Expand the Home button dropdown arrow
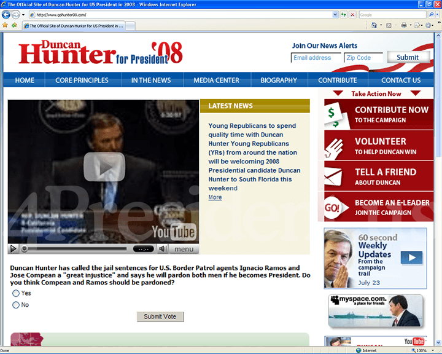 click(x=381, y=25)
